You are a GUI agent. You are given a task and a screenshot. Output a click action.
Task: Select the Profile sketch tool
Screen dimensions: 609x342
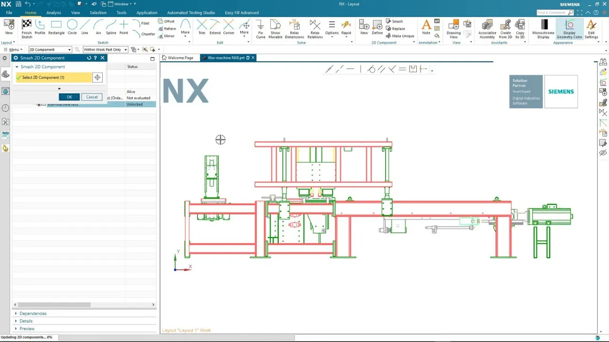pyautogui.click(x=40, y=28)
